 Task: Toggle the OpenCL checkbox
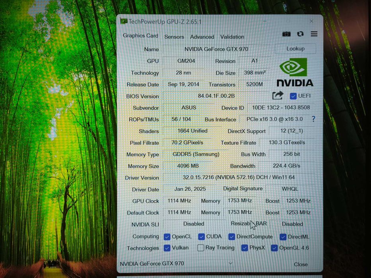pos(167,237)
